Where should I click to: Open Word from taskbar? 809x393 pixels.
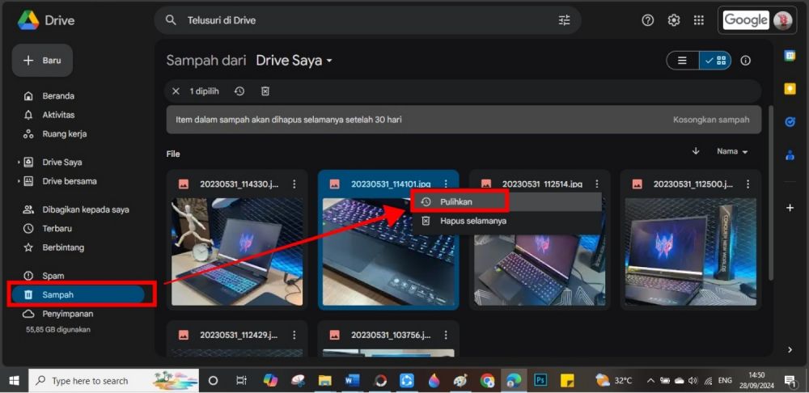coord(352,381)
